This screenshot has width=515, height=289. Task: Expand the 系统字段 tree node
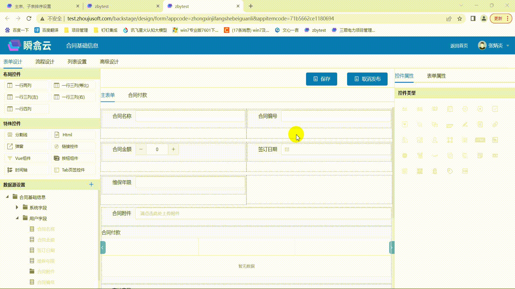click(17, 207)
